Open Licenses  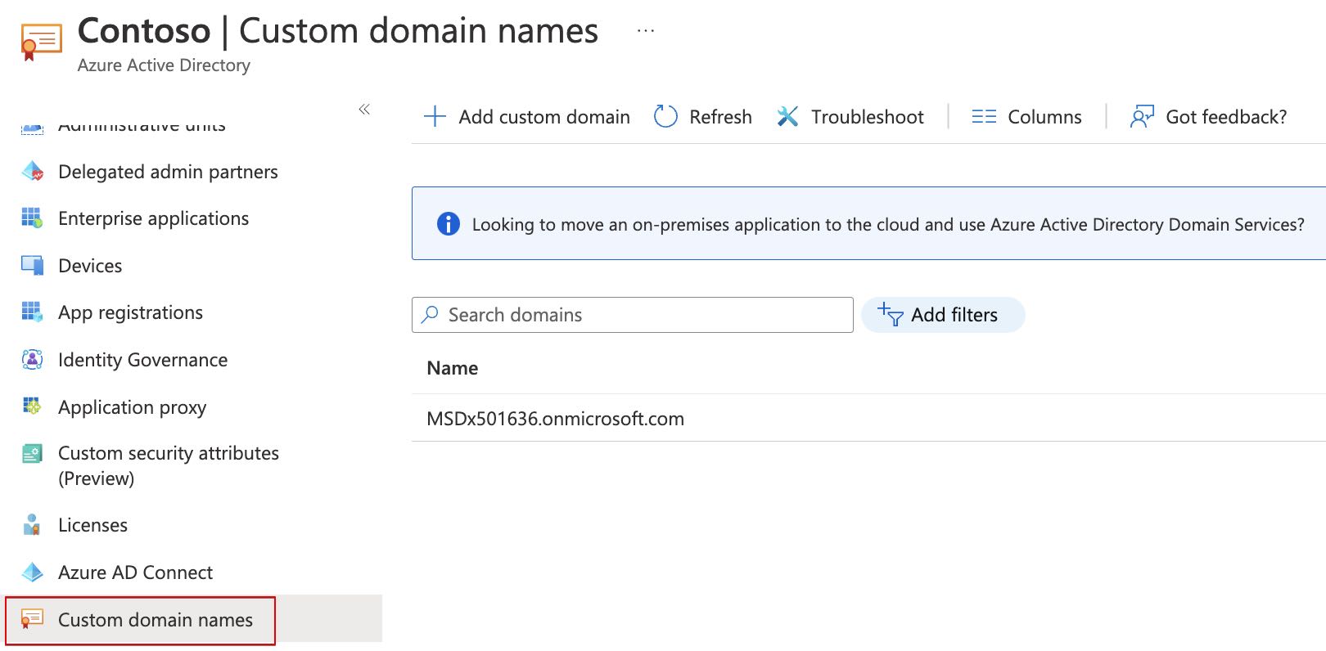92,525
